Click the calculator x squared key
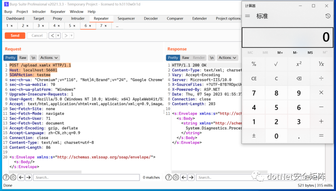Image resolution: width=336 pixels, height=191 pixels. pyautogui.click(x=299, y=64)
